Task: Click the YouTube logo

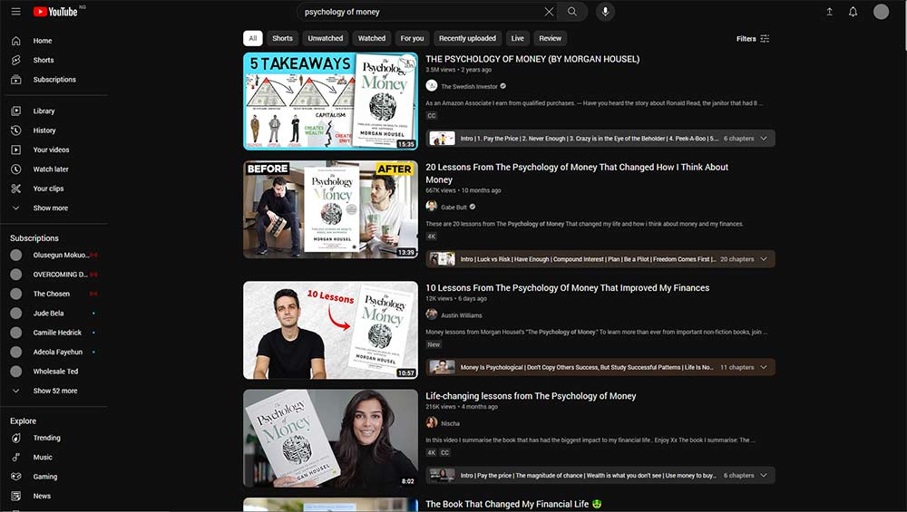Action: pos(55,12)
